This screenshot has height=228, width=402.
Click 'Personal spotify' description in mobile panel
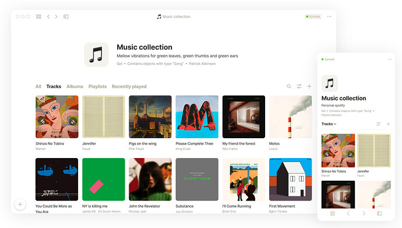pos(333,106)
